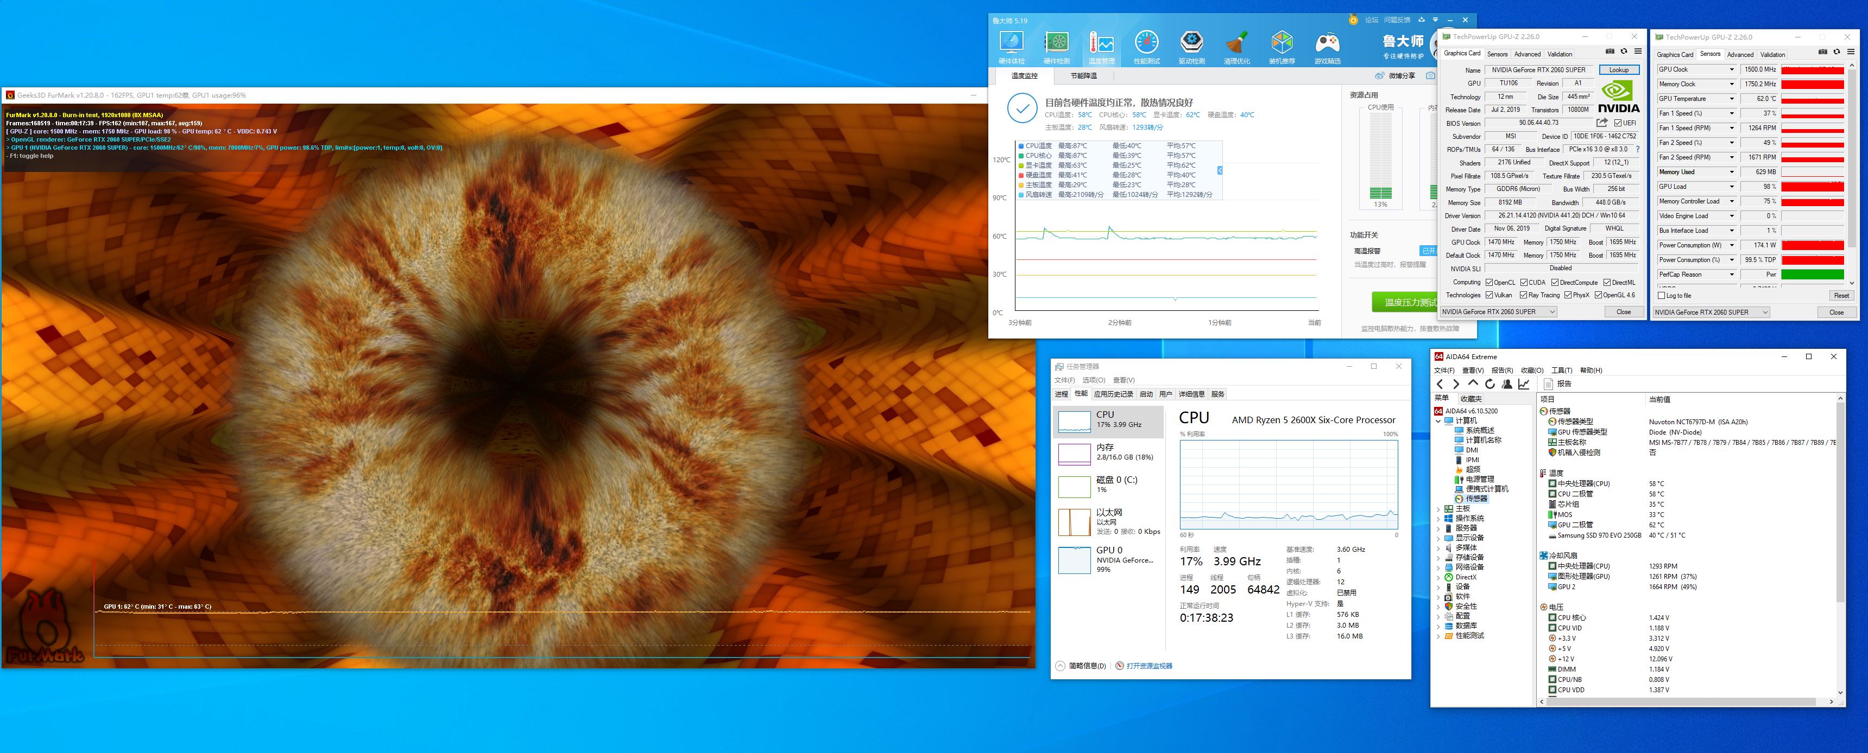Open GPU Temperature sensor dropdown arrow
The image size is (1868, 753).
tap(1732, 99)
